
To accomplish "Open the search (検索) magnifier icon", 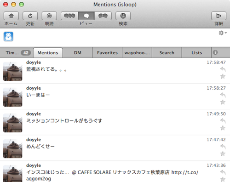I will coord(123,16).
